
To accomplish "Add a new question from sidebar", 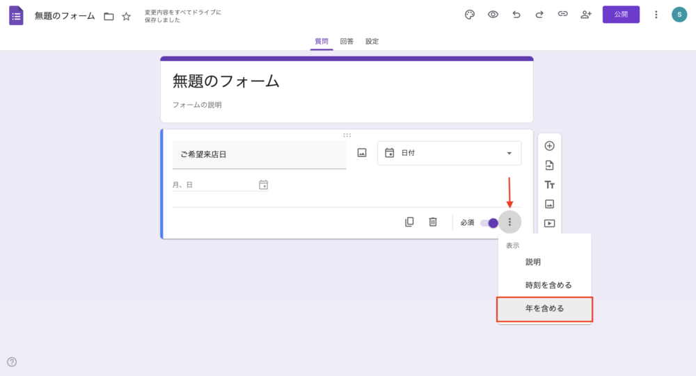I will pyautogui.click(x=550, y=146).
